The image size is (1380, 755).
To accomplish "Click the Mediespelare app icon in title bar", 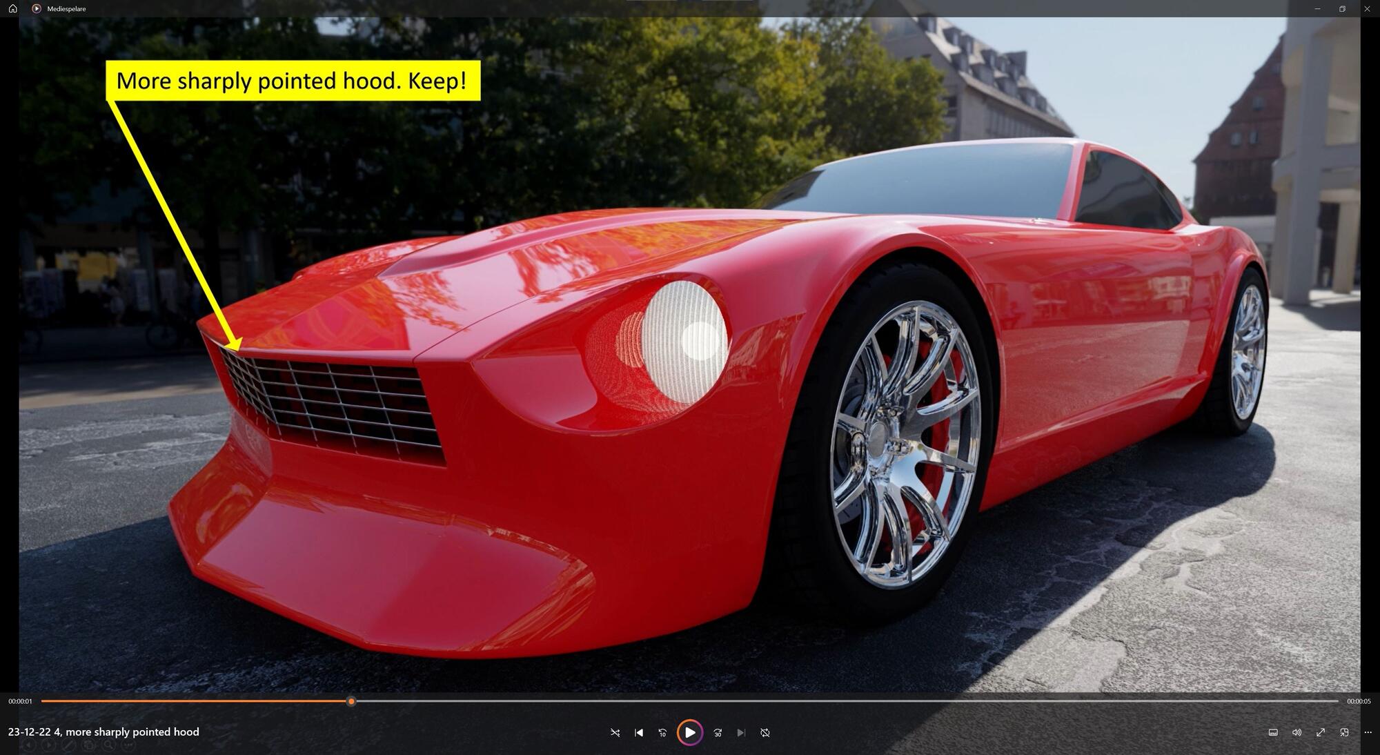I will (x=37, y=9).
